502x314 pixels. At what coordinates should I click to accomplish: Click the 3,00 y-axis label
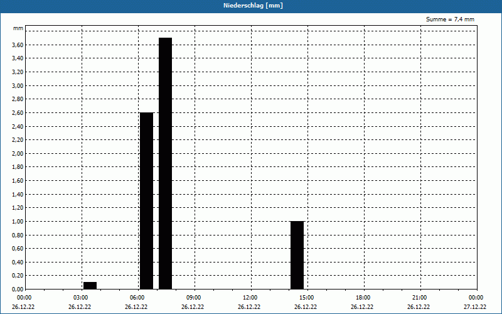point(18,85)
